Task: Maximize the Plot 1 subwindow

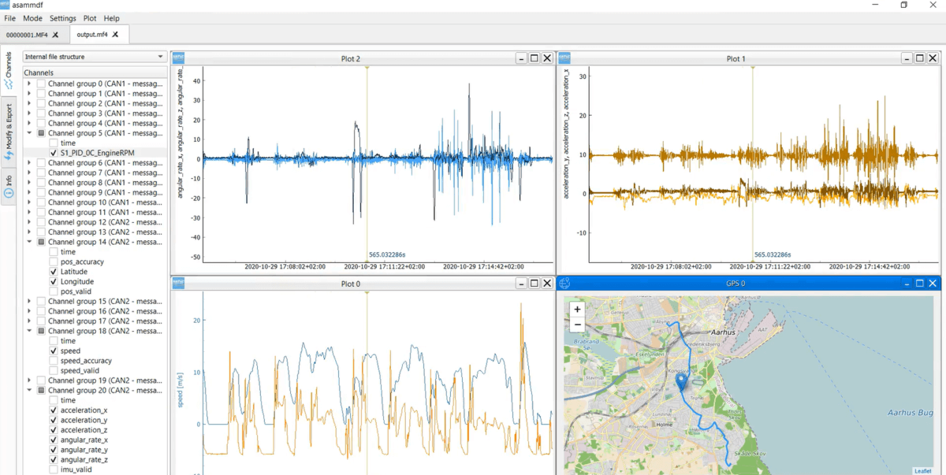Action: click(920, 58)
